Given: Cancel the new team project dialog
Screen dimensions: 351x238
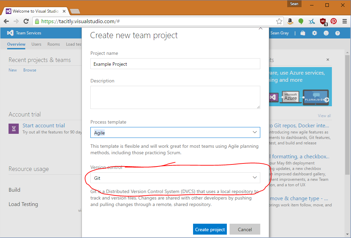Looking at the screenshot, I should tap(245, 229).
